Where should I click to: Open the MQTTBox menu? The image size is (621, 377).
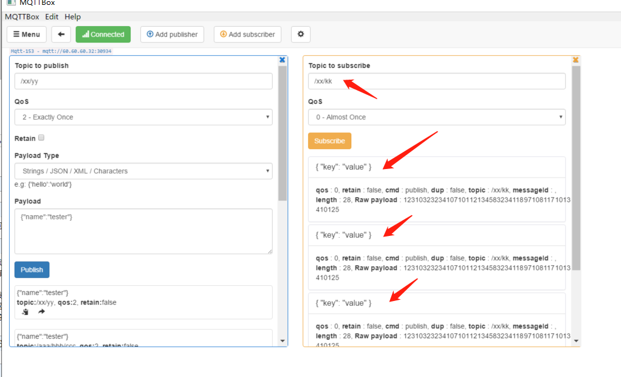pos(22,16)
